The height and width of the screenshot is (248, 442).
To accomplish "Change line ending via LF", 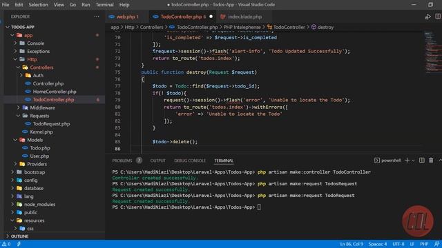I will (412, 244).
